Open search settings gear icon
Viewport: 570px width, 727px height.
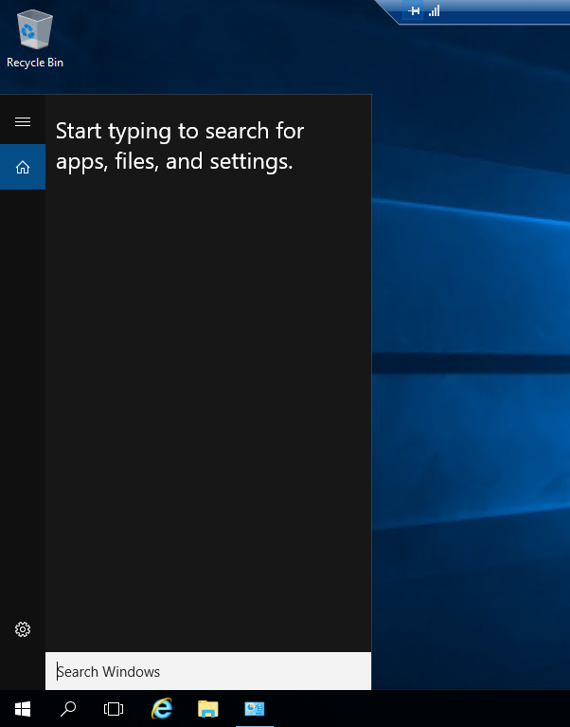[23, 629]
